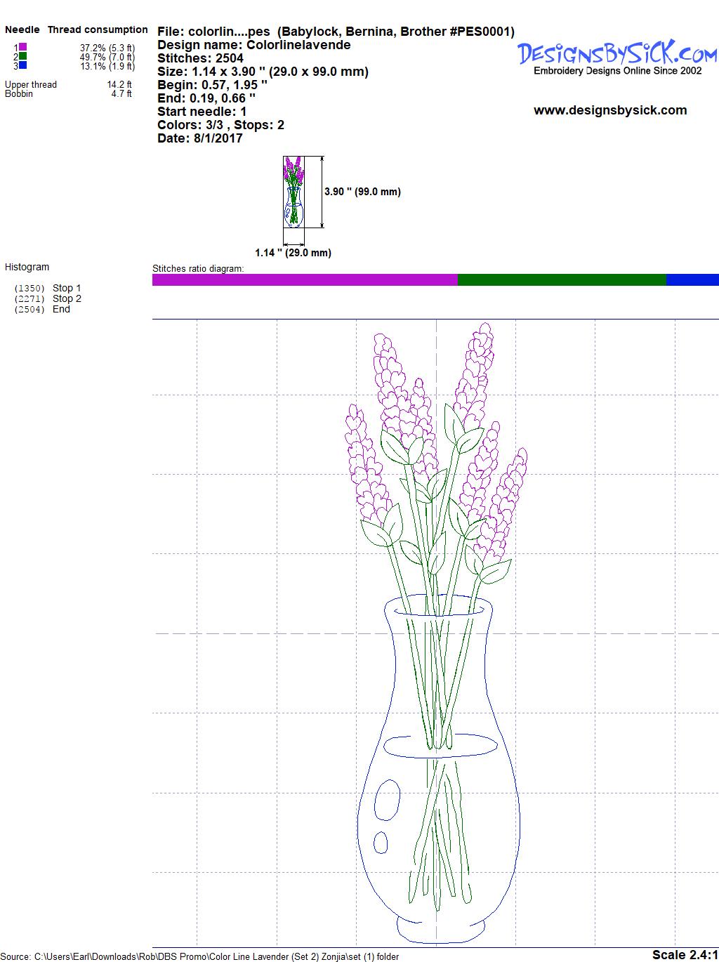This screenshot has width=719, height=962.
Task: Click the DesignsBySick.com logo
Action: (617, 55)
